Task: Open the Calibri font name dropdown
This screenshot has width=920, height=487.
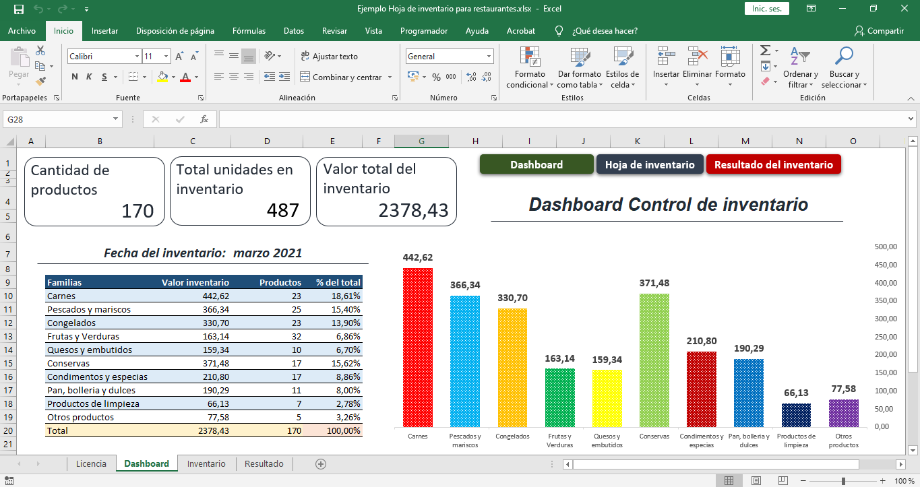Action: (137, 57)
